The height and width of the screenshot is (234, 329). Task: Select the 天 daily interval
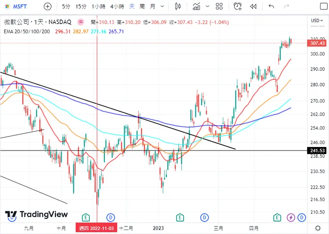[132, 7]
